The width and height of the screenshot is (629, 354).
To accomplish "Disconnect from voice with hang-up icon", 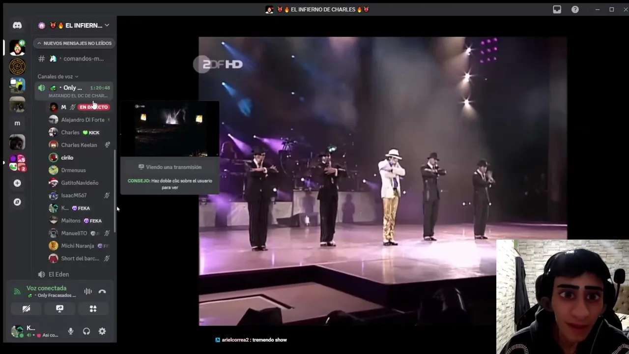I will [x=102, y=291].
